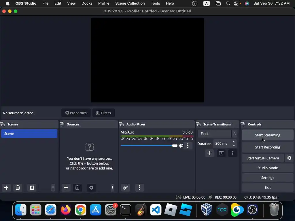The height and width of the screenshot is (221, 295).
Task: Adjust Mic/Aux volume slider handle
Action: coord(175,146)
